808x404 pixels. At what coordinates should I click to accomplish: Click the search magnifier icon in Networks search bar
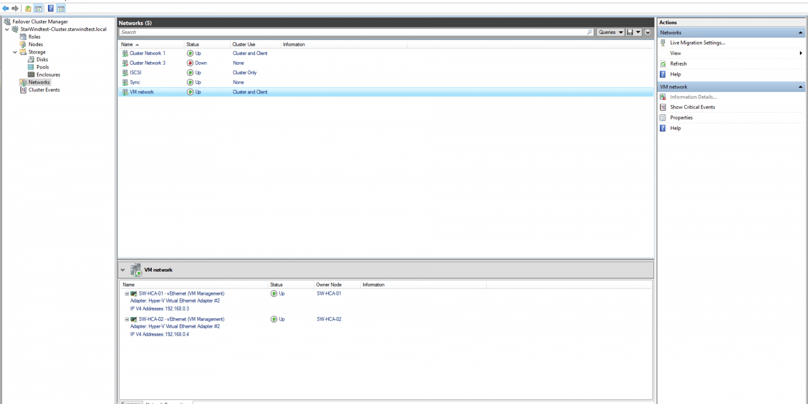pos(589,32)
